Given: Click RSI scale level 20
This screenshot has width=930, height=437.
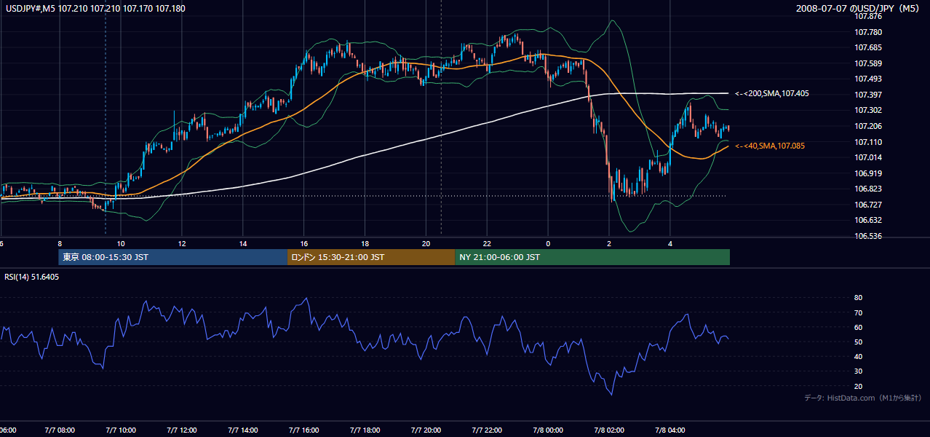Looking at the screenshot, I should [858, 386].
